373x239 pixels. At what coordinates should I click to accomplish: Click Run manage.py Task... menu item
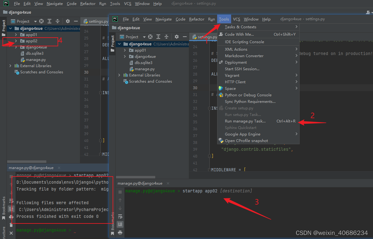[258, 121]
